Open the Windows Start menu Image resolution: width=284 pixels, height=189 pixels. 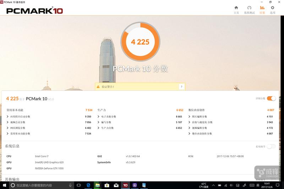point(4,185)
